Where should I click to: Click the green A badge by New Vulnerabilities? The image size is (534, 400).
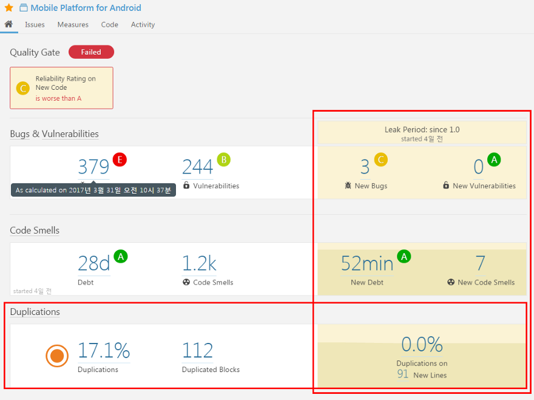(494, 160)
